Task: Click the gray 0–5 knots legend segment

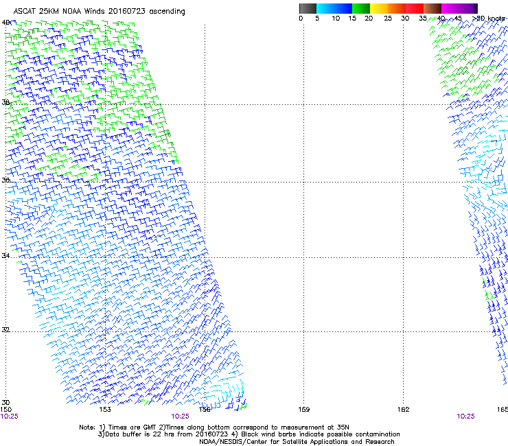Action: click(x=308, y=8)
